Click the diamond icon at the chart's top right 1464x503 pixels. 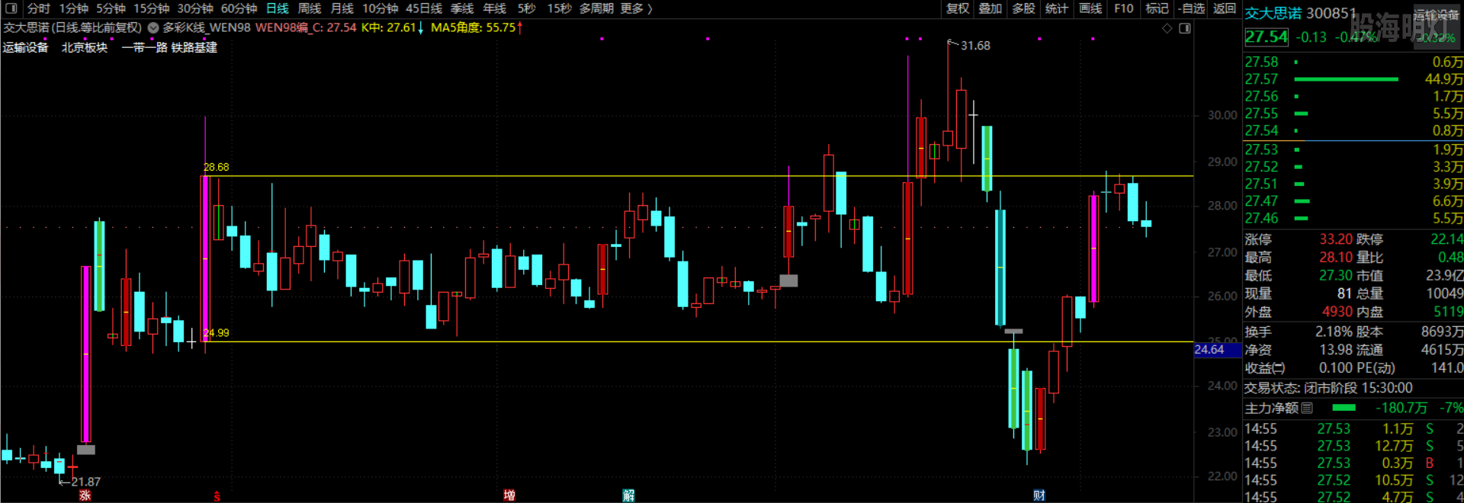(1167, 28)
